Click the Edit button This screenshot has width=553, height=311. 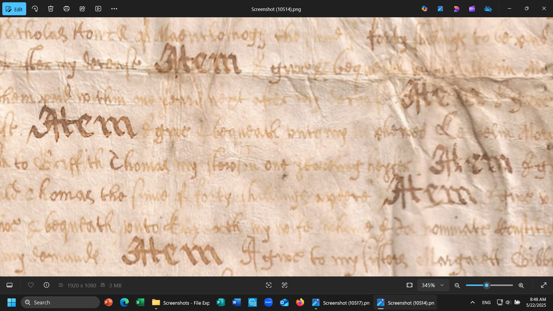[x=14, y=9]
